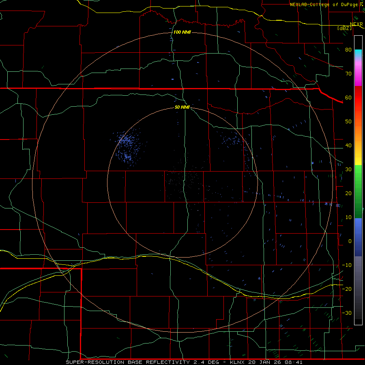Click the 60 value on the dBZ scale
The image size is (365, 365).
pos(348,97)
